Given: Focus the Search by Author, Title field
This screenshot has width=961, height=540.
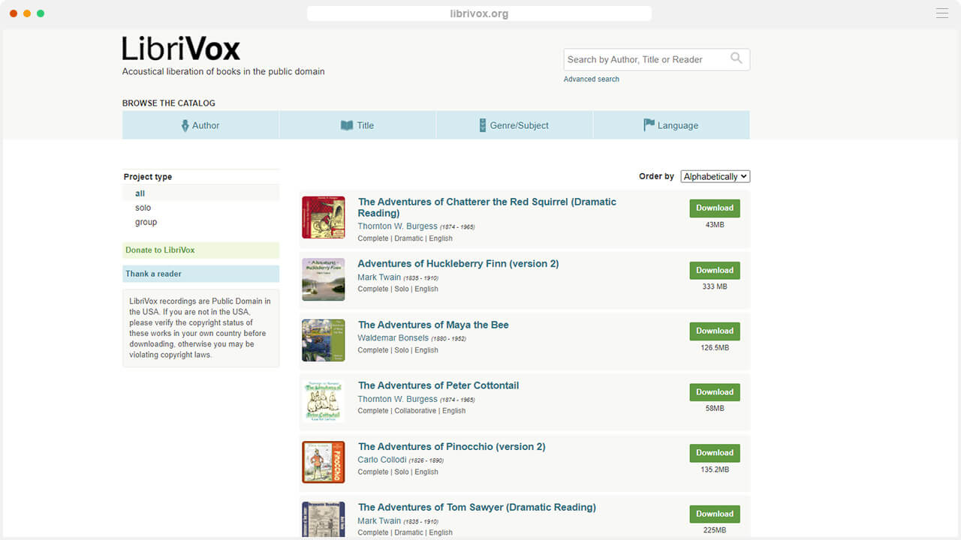Looking at the screenshot, I should pyautogui.click(x=644, y=59).
